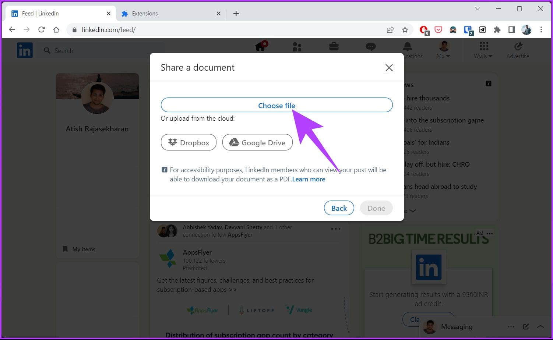553x340 pixels.
Task: Open the red ad blocker extension
Action: tap(424, 30)
